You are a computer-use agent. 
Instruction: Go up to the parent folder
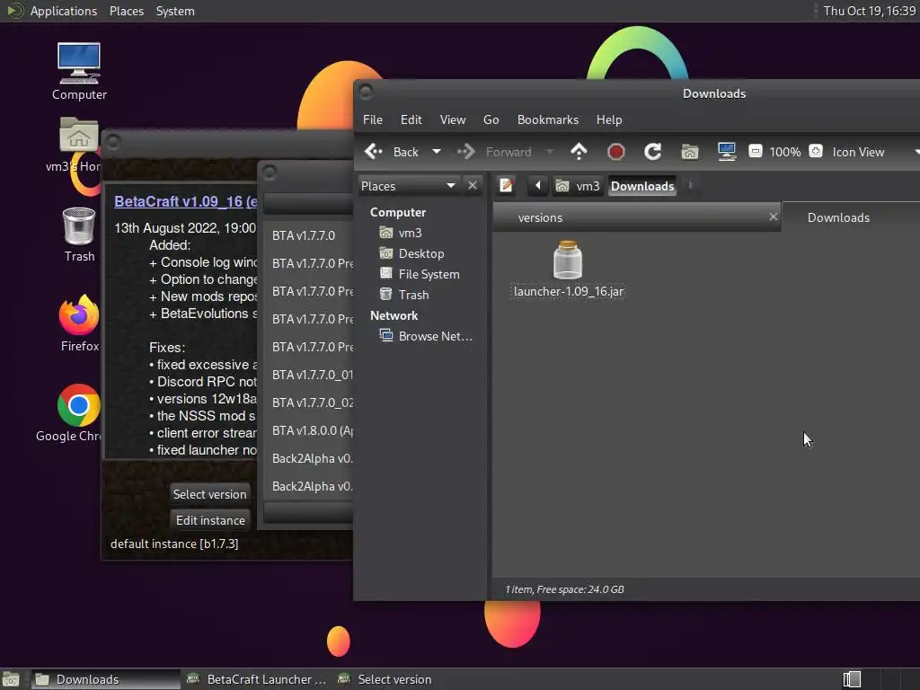pos(579,152)
